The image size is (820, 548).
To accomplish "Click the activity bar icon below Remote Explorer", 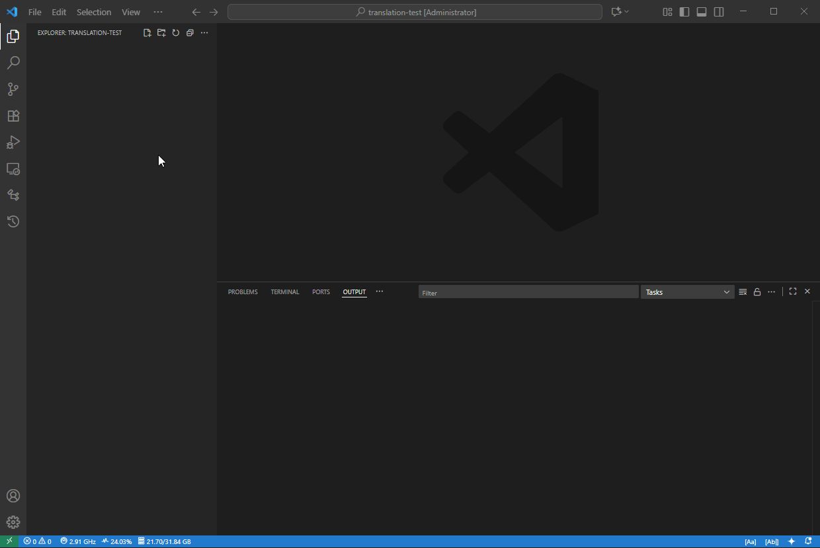I will pyautogui.click(x=13, y=195).
